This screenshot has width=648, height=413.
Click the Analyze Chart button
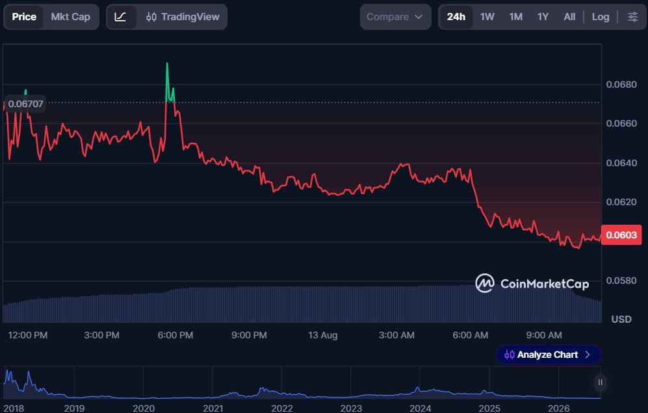[x=548, y=355]
